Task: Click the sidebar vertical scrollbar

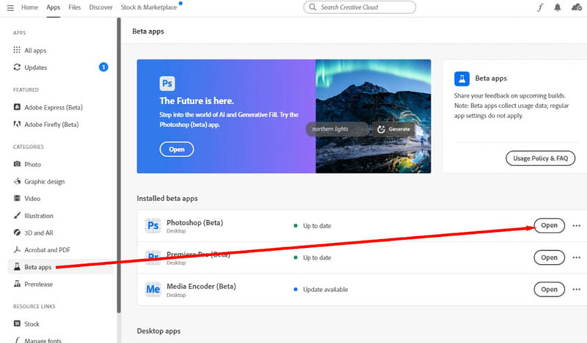Action: pyautogui.click(x=119, y=165)
